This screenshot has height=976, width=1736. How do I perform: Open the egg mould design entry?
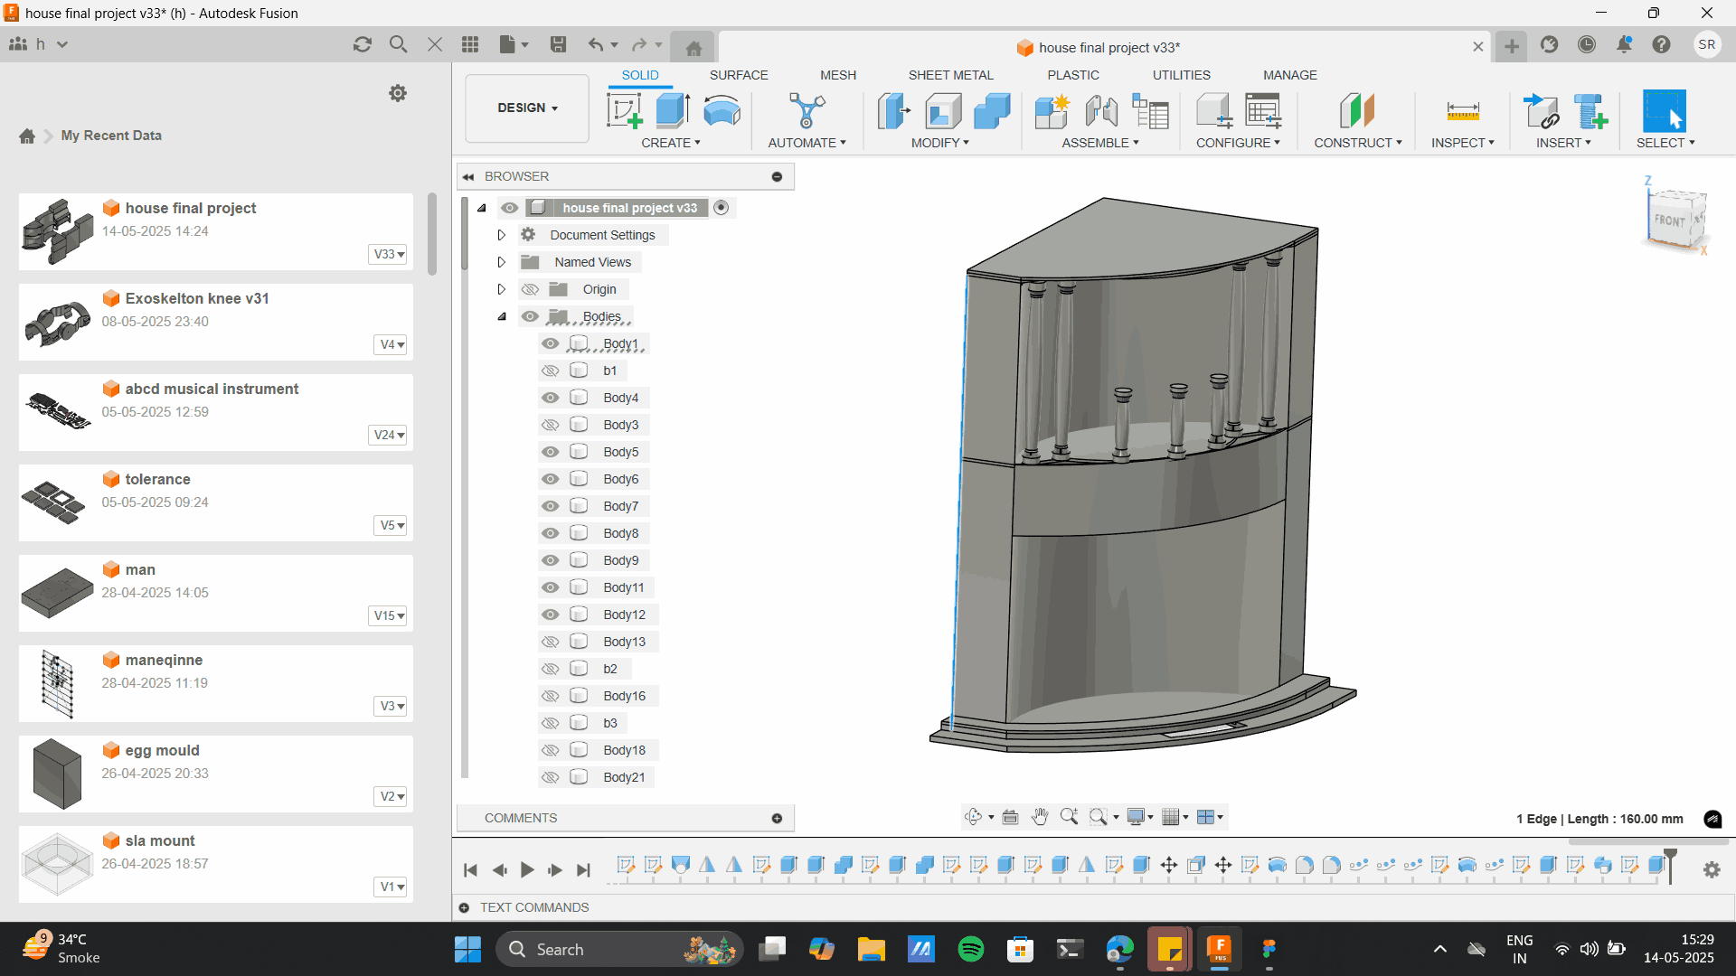(x=216, y=774)
